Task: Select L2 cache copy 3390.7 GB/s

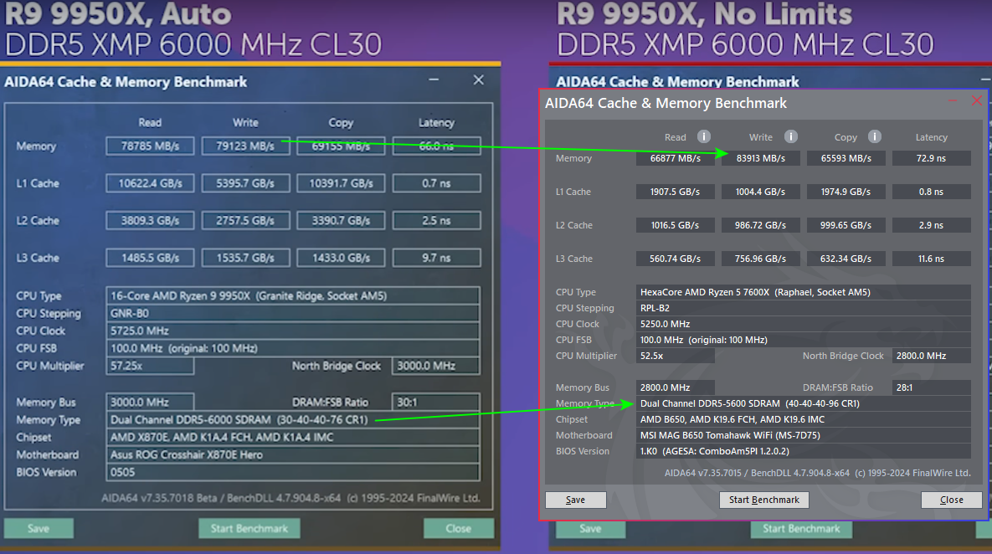Action: click(x=341, y=221)
